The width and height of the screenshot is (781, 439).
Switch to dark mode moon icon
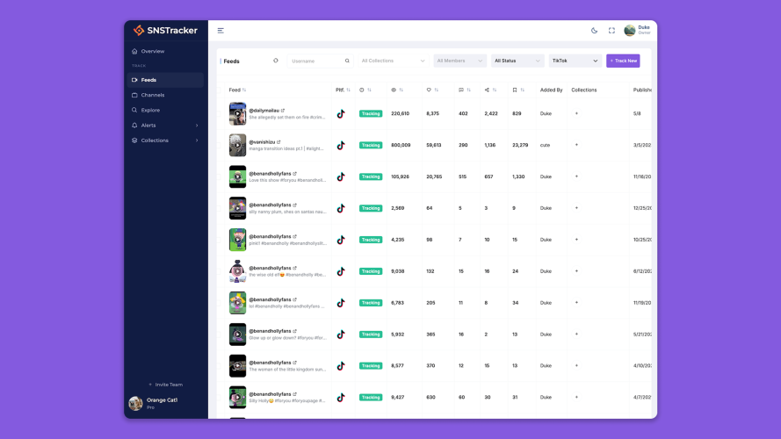[x=594, y=31]
